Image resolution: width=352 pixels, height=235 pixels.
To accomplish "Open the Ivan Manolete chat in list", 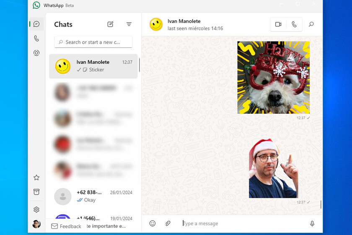I will pos(93,66).
